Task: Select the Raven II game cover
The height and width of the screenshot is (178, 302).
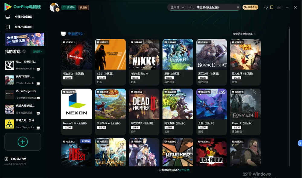Action: (245, 104)
